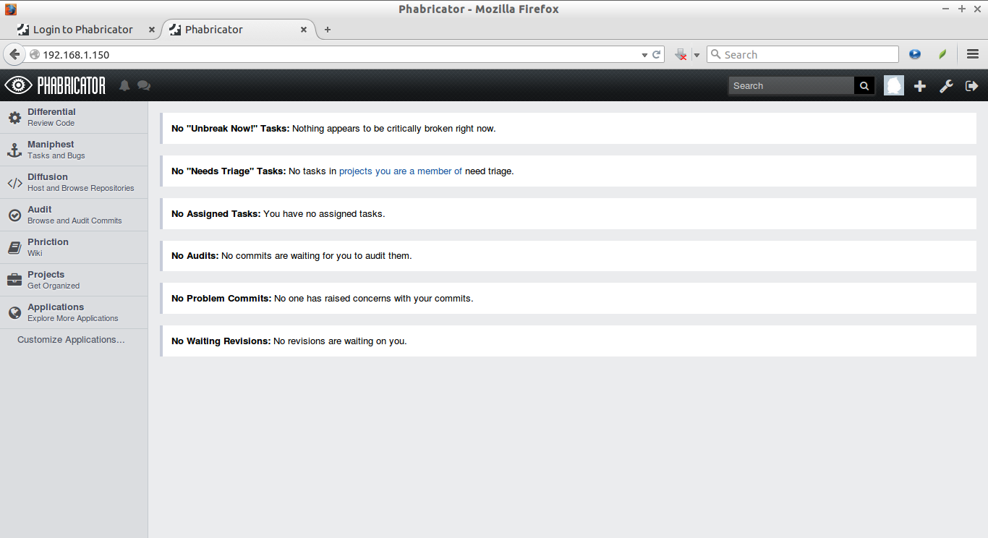Image resolution: width=988 pixels, height=538 pixels.
Task: Open Maniphest Tasks and Bugs
Action: click(74, 150)
